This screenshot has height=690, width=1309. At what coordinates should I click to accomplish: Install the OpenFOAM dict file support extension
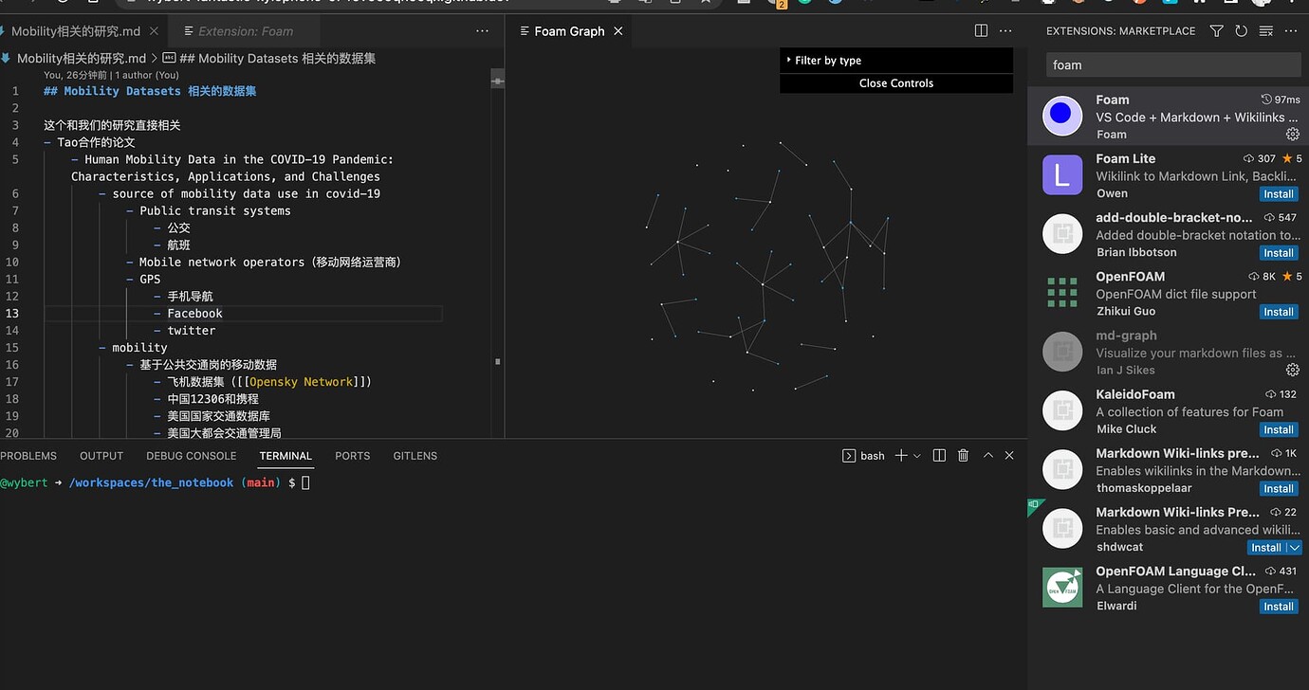point(1279,311)
